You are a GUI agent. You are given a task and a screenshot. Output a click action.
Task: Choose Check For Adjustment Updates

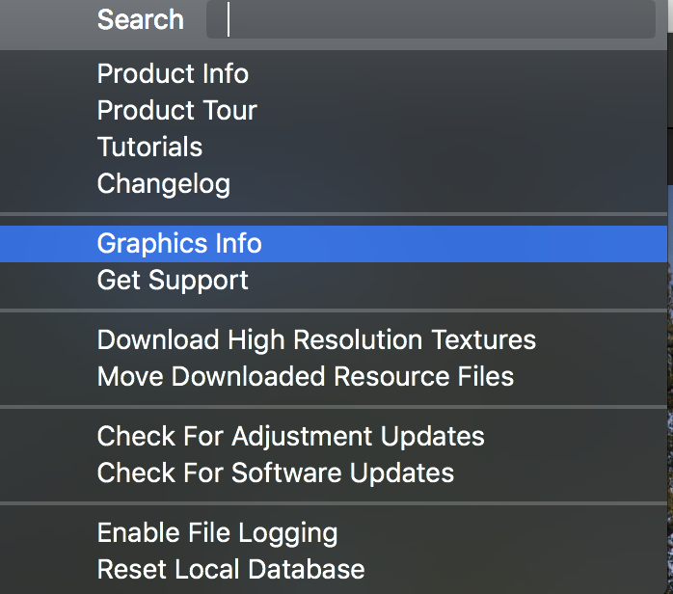click(x=334, y=436)
